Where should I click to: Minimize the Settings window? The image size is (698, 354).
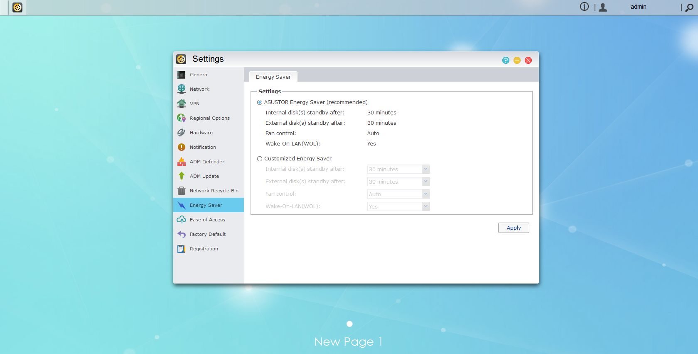pyautogui.click(x=517, y=61)
